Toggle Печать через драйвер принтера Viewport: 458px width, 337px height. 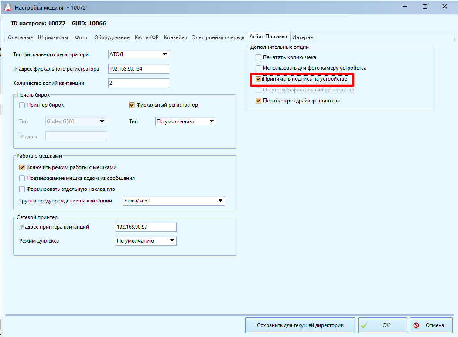258,101
